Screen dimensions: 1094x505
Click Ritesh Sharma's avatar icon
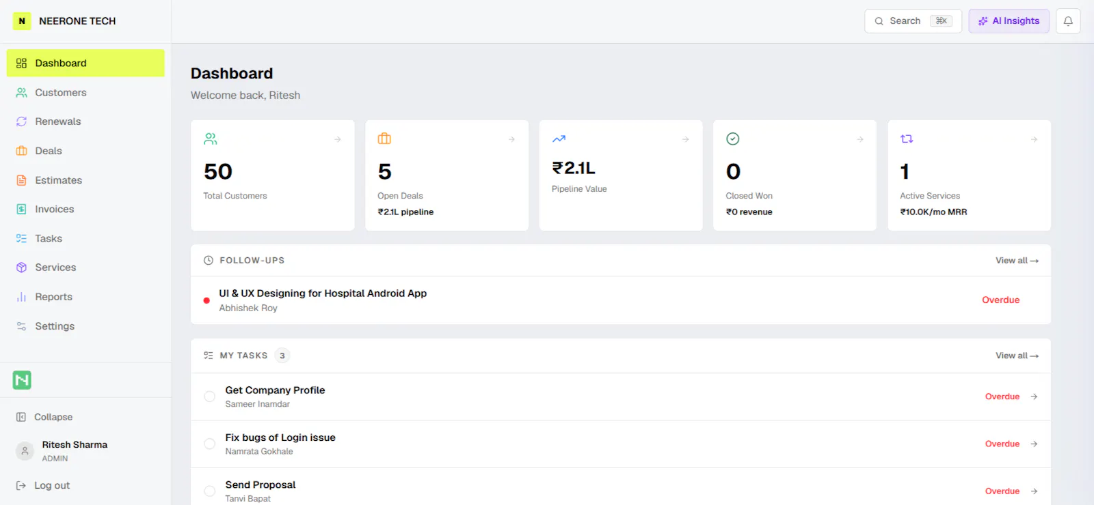(25, 451)
